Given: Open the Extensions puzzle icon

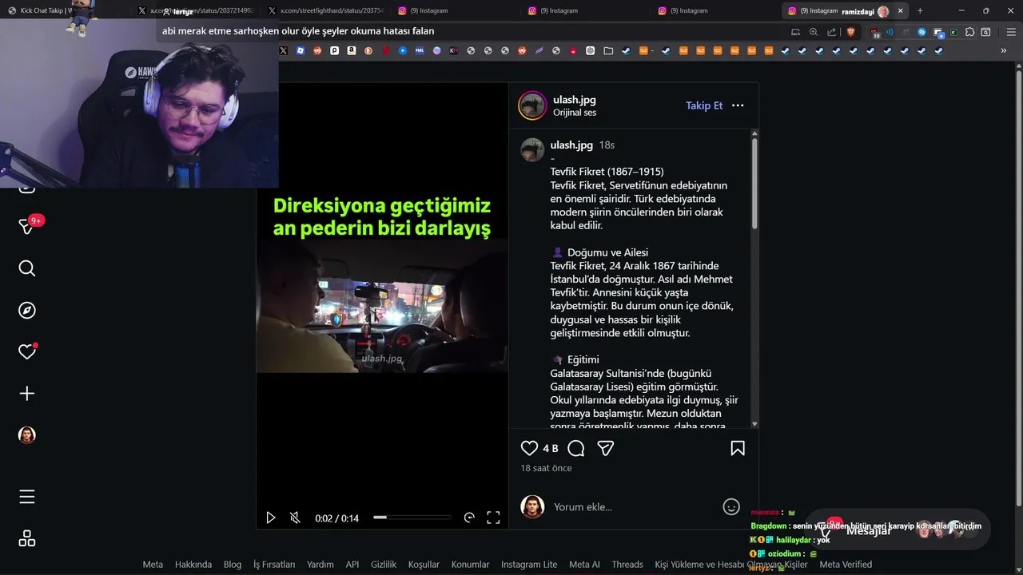Looking at the screenshot, I should 970,32.
